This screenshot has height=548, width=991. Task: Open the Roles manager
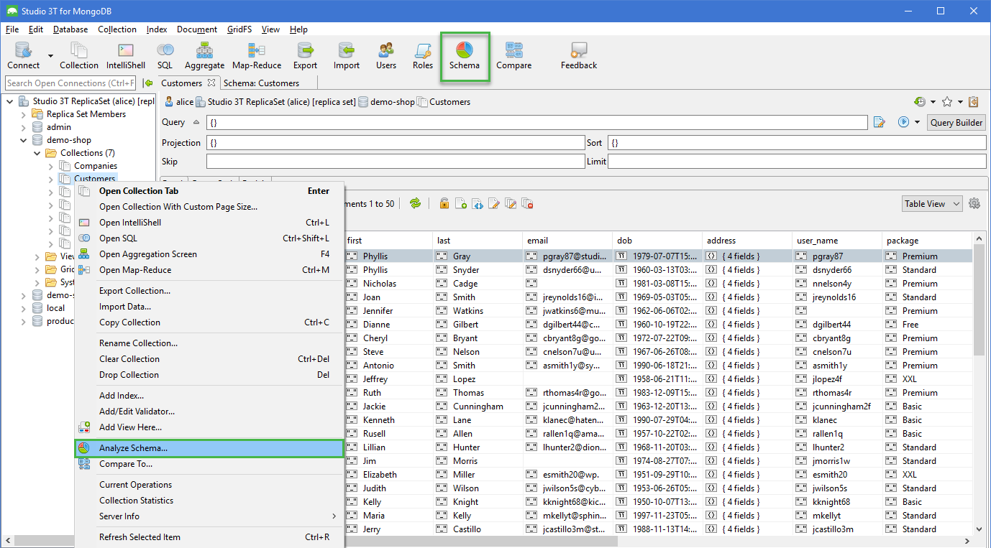[423, 55]
